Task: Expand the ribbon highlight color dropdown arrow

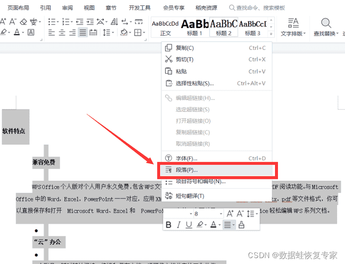Action: click(9, 33)
